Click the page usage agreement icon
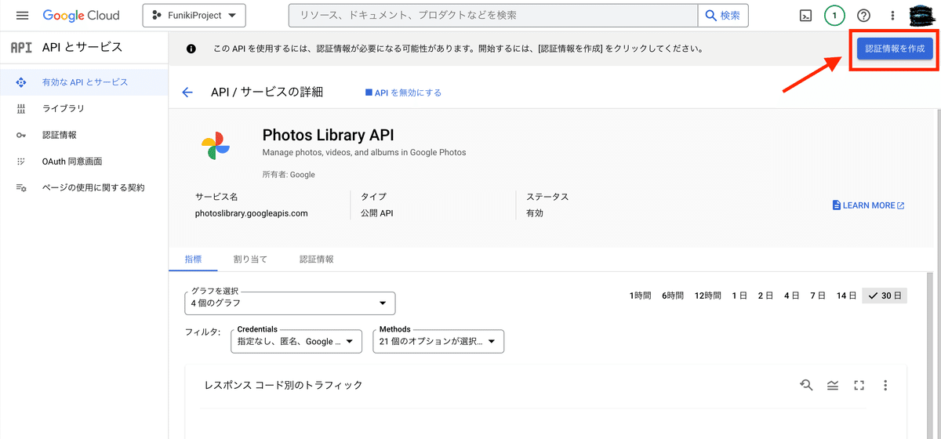This screenshot has width=941, height=439. [x=21, y=188]
